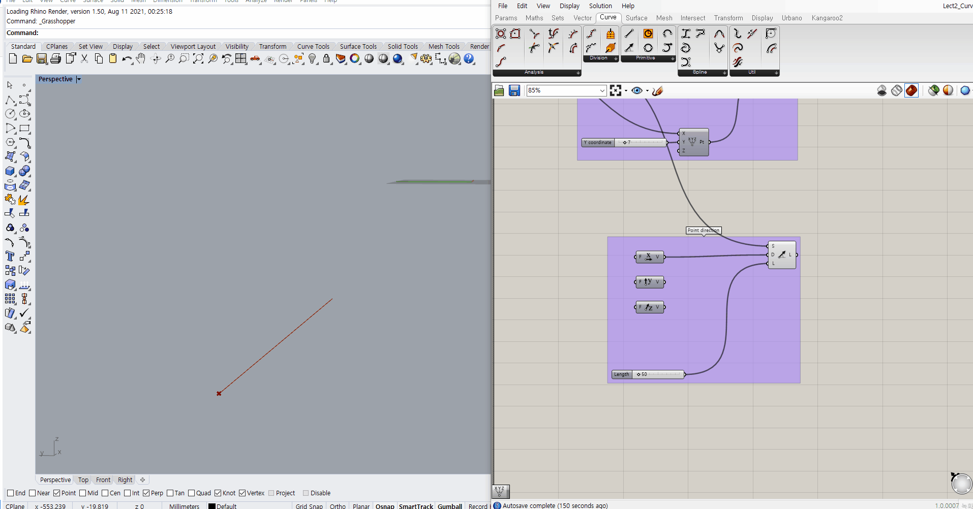Expand the Primitive panel
This screenshot has width=973, height=509.
(673, 58)
